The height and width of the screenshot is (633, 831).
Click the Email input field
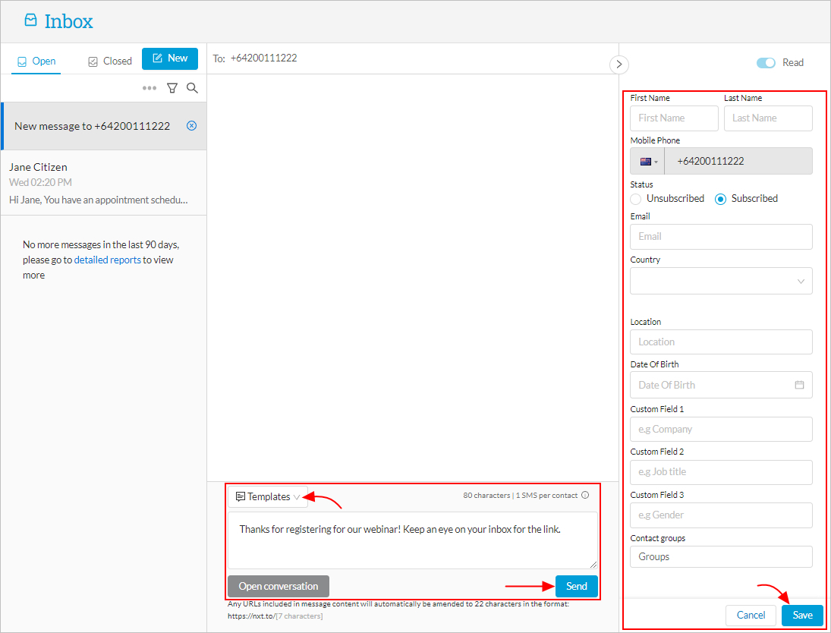(x=721, y=237)
